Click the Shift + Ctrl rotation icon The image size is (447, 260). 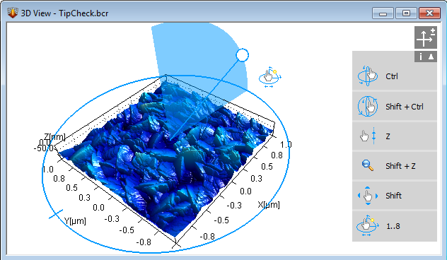[368, 106]
